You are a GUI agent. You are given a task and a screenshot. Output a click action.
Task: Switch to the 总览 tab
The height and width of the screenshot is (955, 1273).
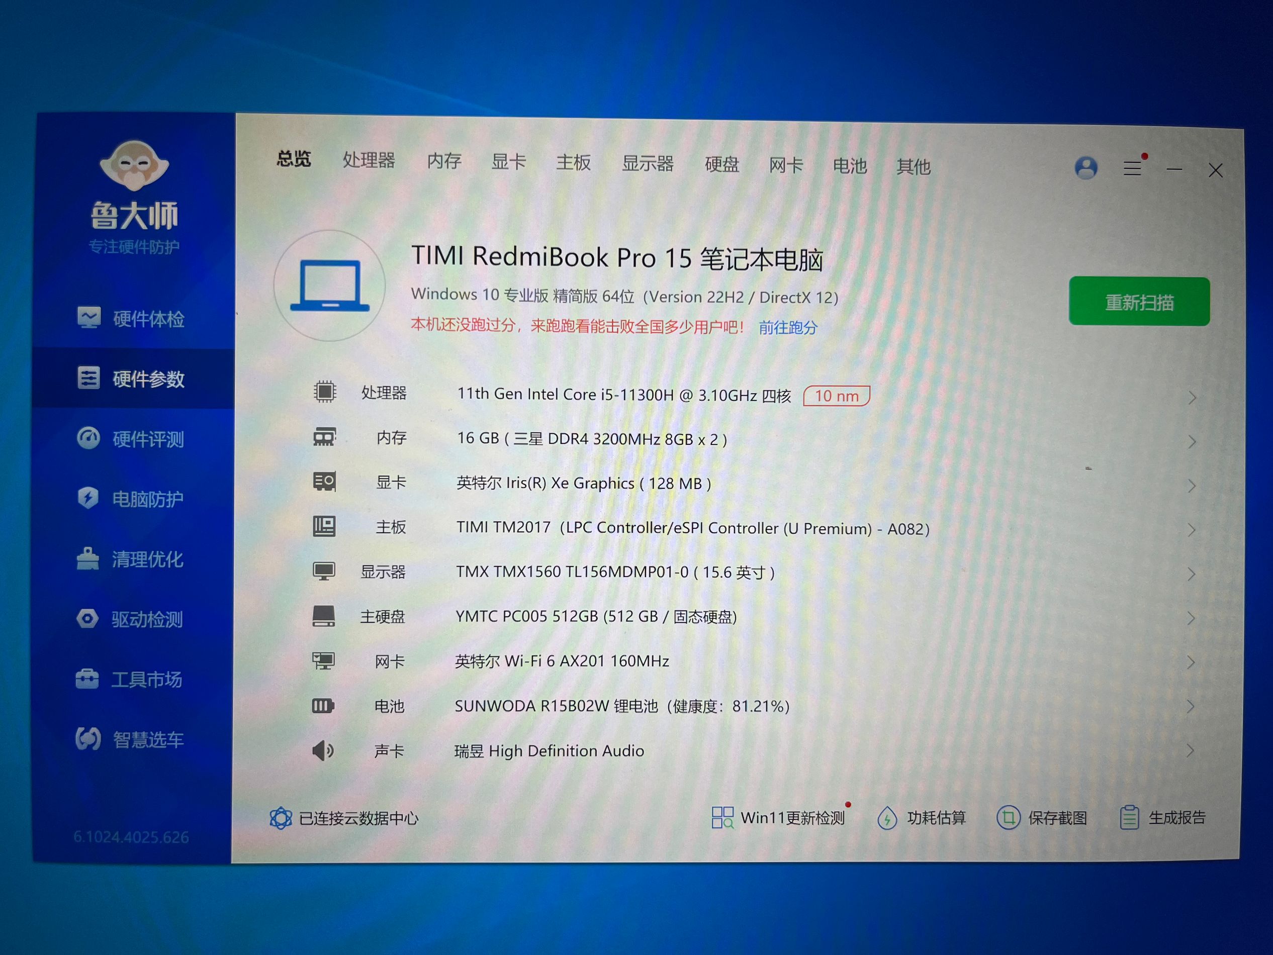(294, 159)
